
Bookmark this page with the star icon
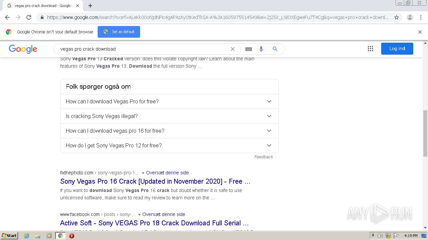coord(397,17)
